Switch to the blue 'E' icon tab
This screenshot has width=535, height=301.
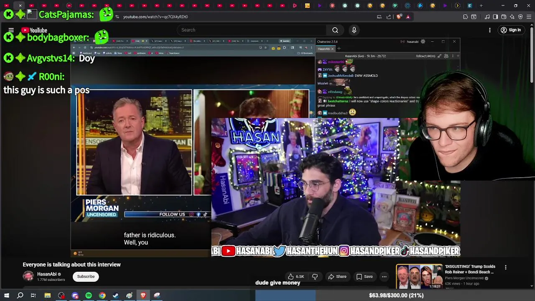point(470,6)
